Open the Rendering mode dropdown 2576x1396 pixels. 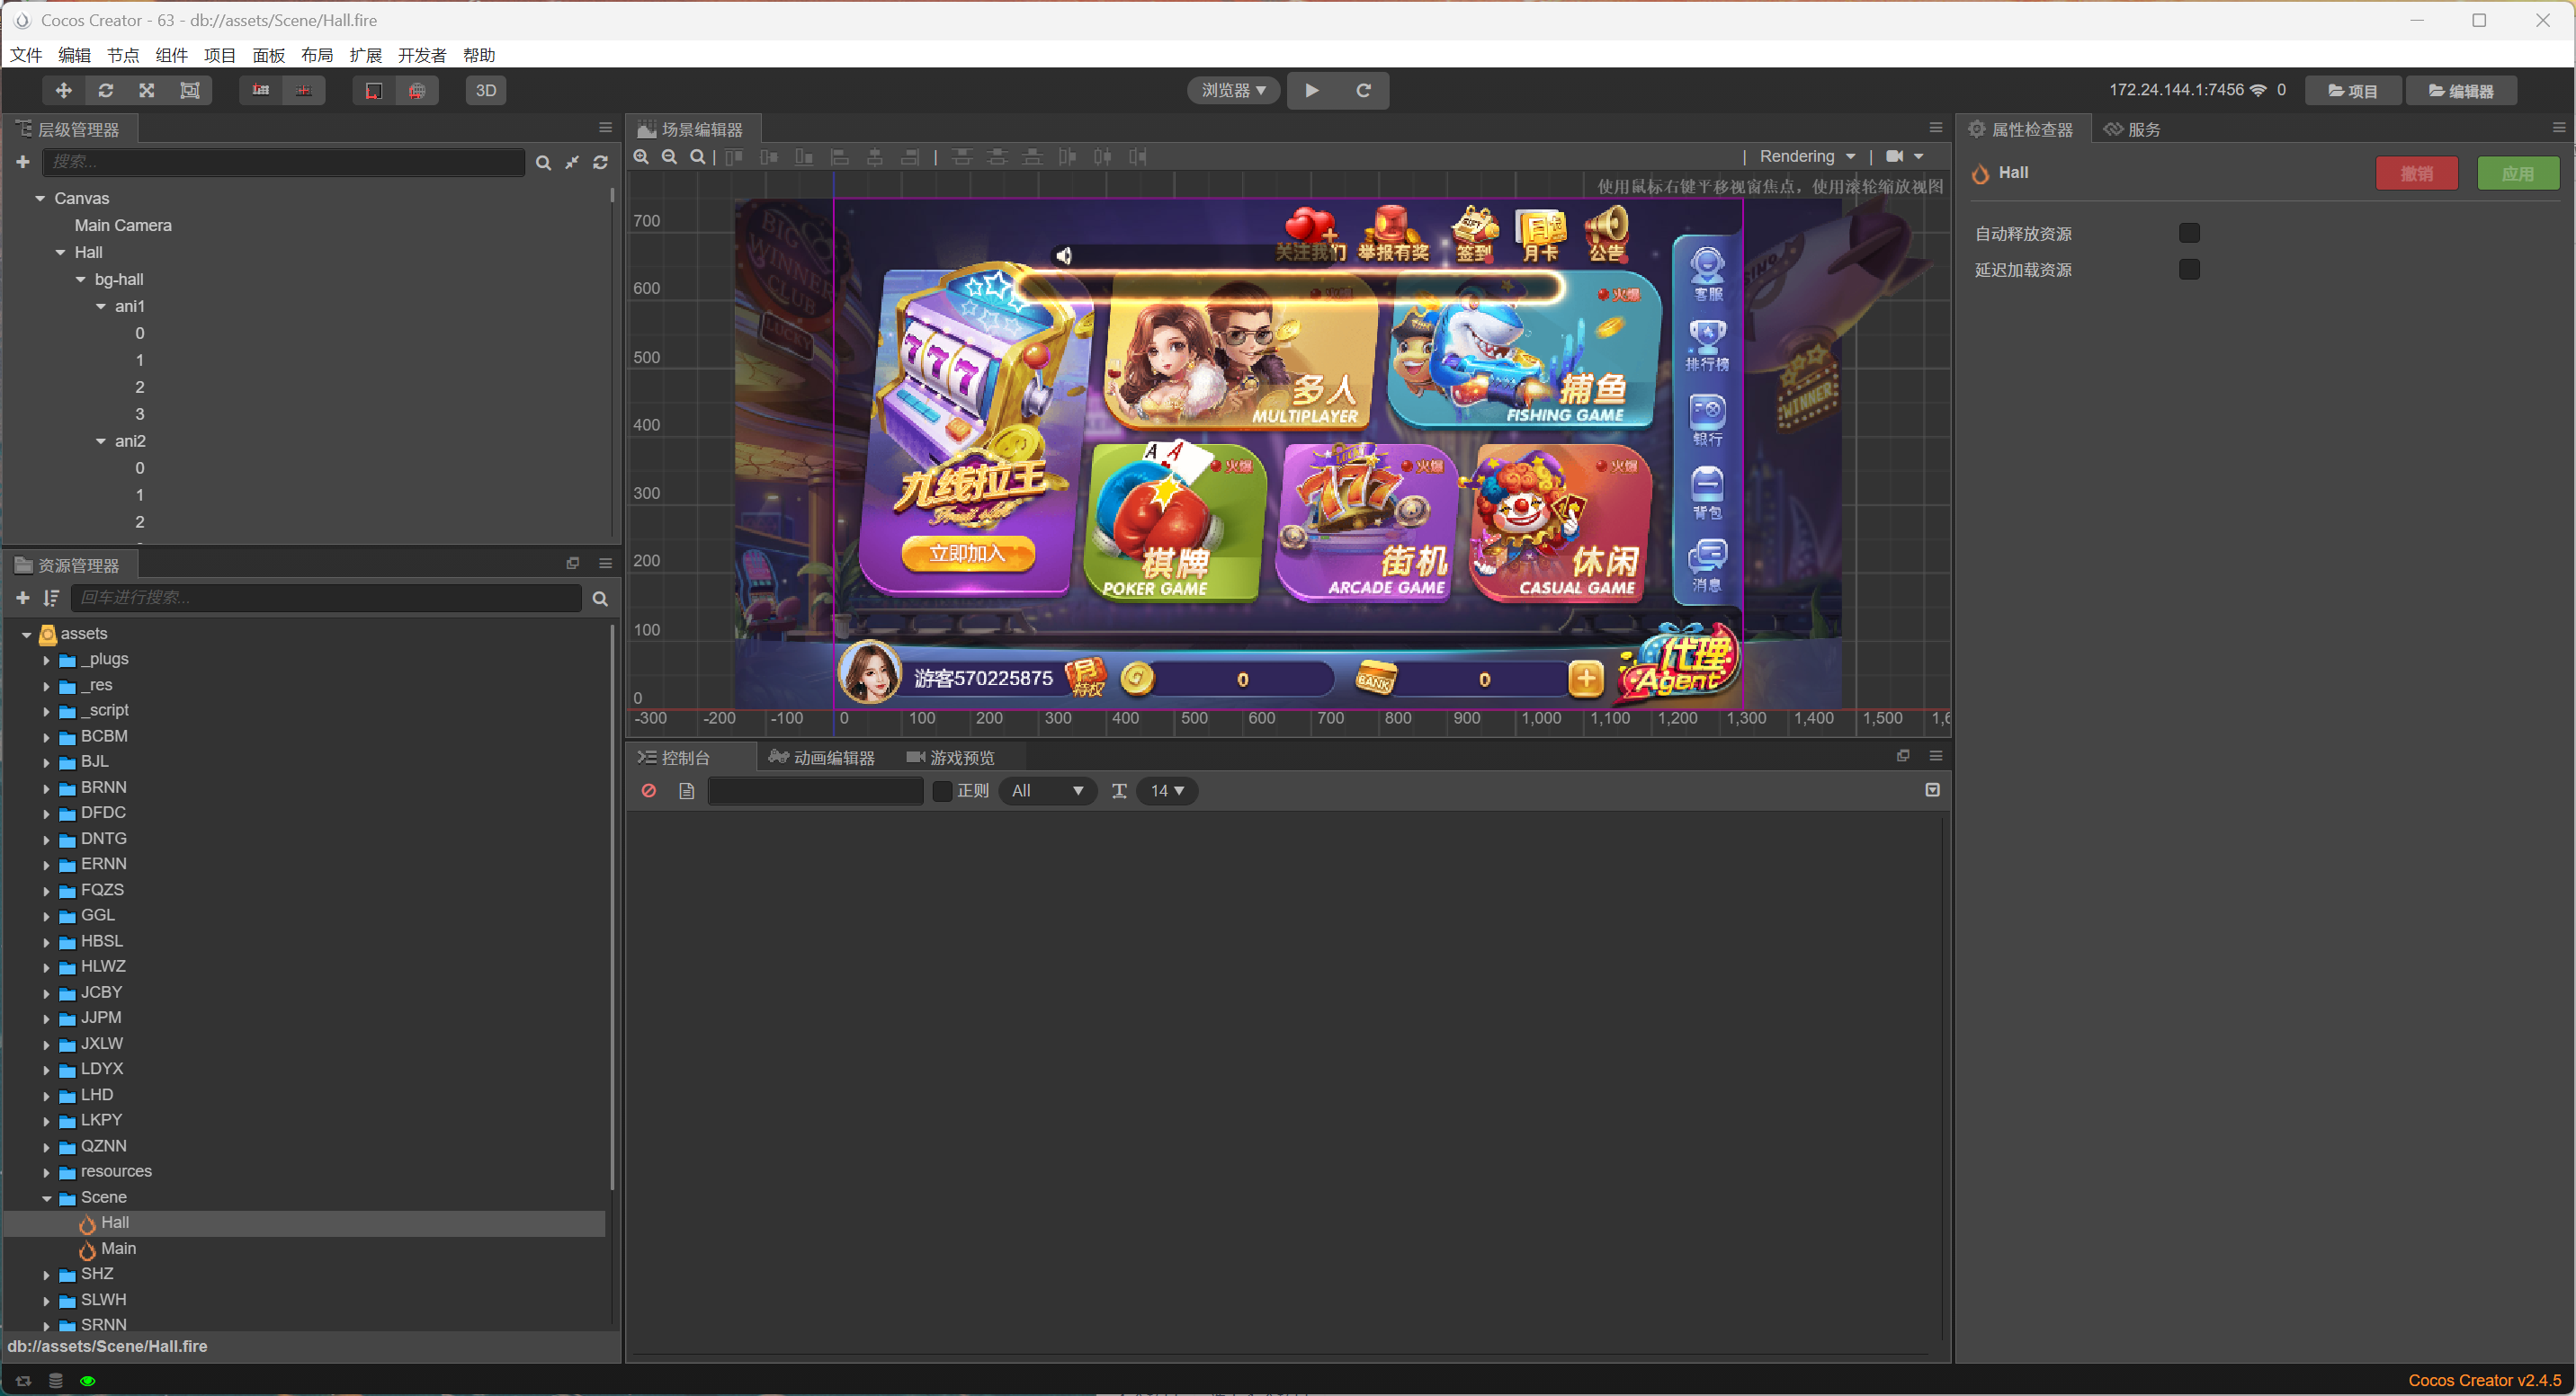tap(1807, 157)
